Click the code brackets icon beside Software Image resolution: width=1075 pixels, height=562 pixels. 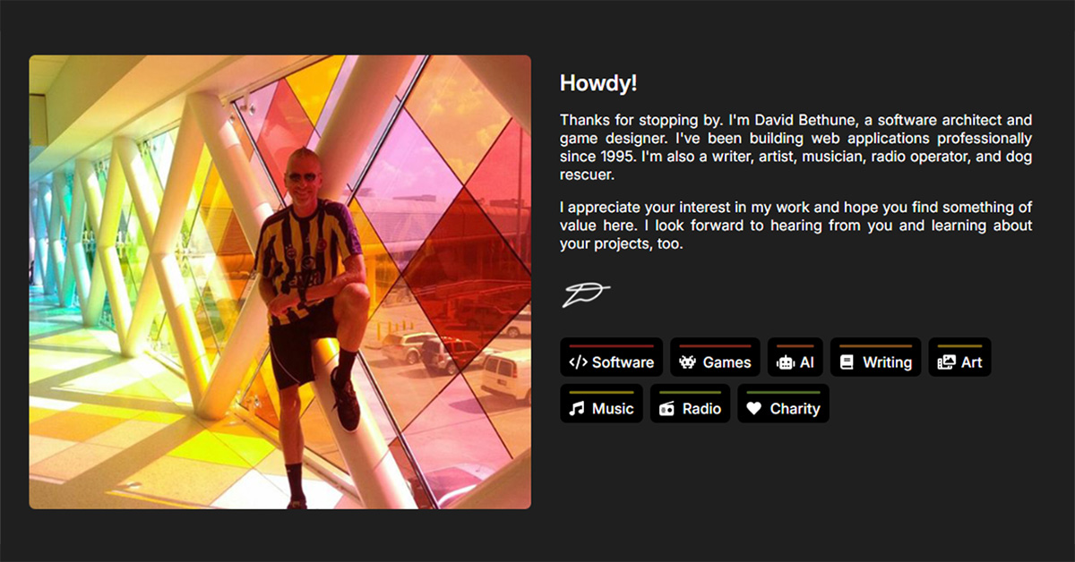578,362
